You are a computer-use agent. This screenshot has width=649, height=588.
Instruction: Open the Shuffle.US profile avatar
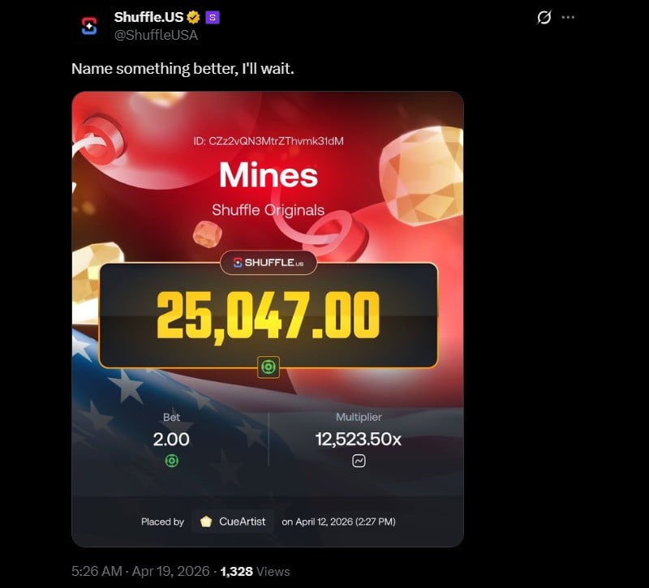[x=89, y=26]
